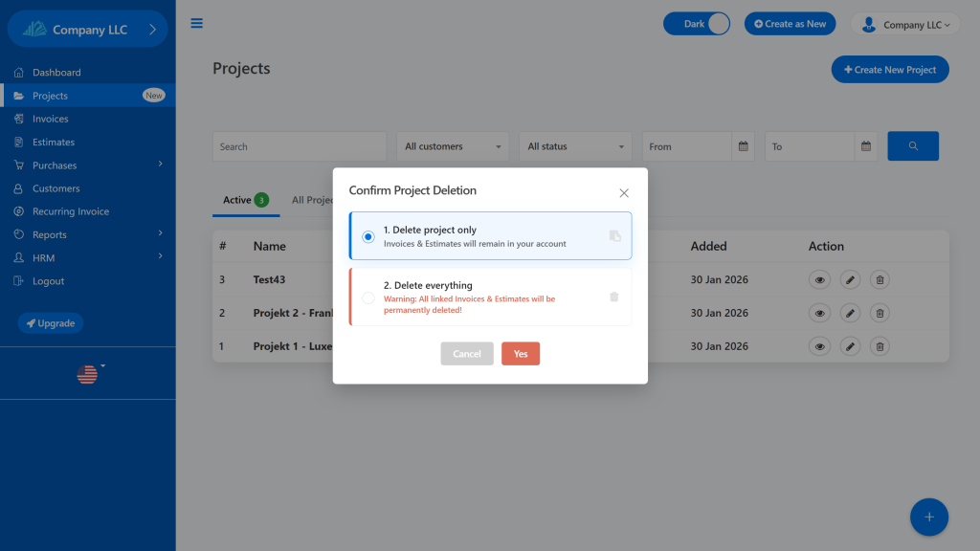980x551 pixels.
Task: Select the Delete everything radio option
Action: coord(368,298)
